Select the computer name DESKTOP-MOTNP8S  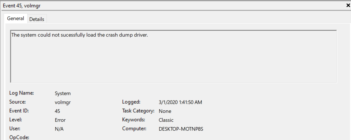[181, 129]
